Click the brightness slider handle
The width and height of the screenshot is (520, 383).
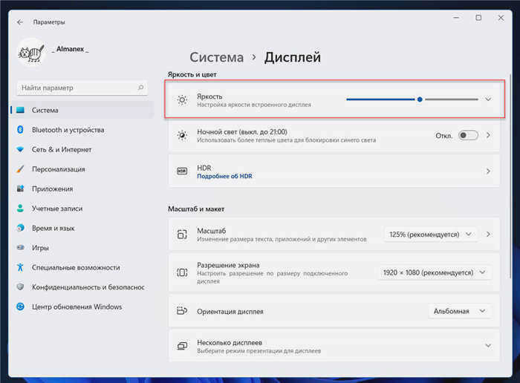click(x=420, y=99)
